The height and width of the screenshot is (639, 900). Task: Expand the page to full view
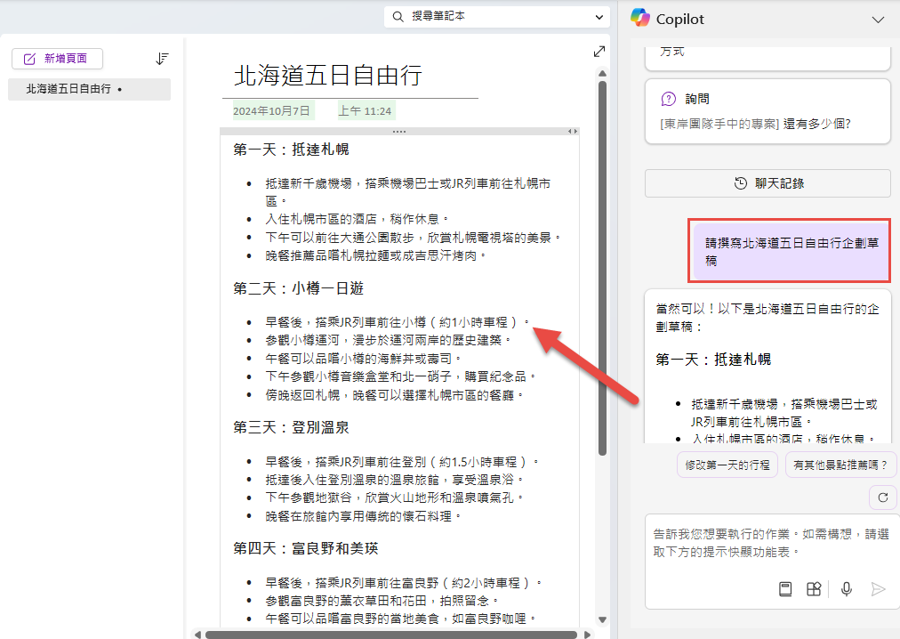pos(599,52)
